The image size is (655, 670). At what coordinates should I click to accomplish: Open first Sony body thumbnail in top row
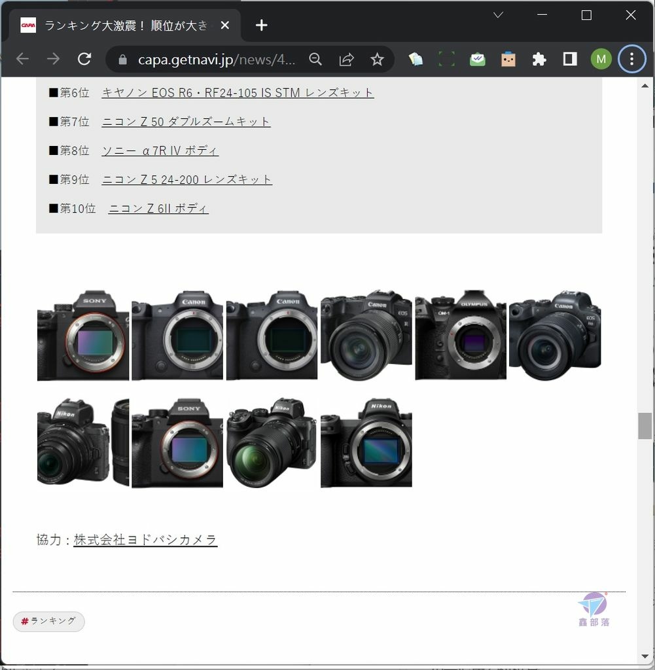83,334
